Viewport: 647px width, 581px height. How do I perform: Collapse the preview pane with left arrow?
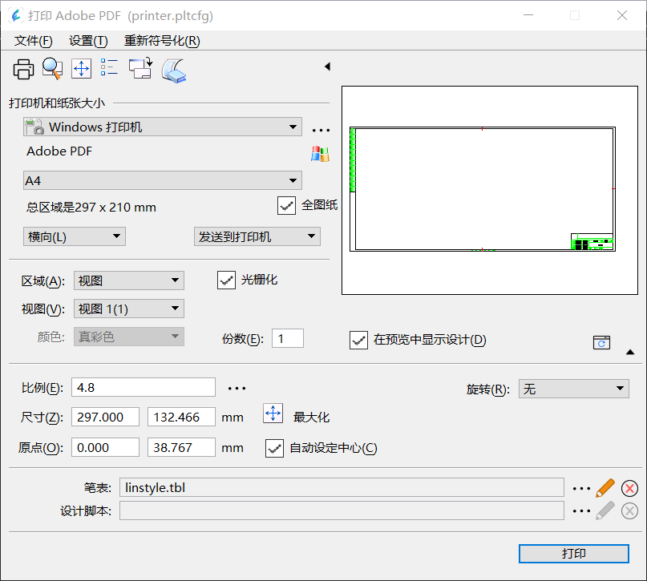327,67
